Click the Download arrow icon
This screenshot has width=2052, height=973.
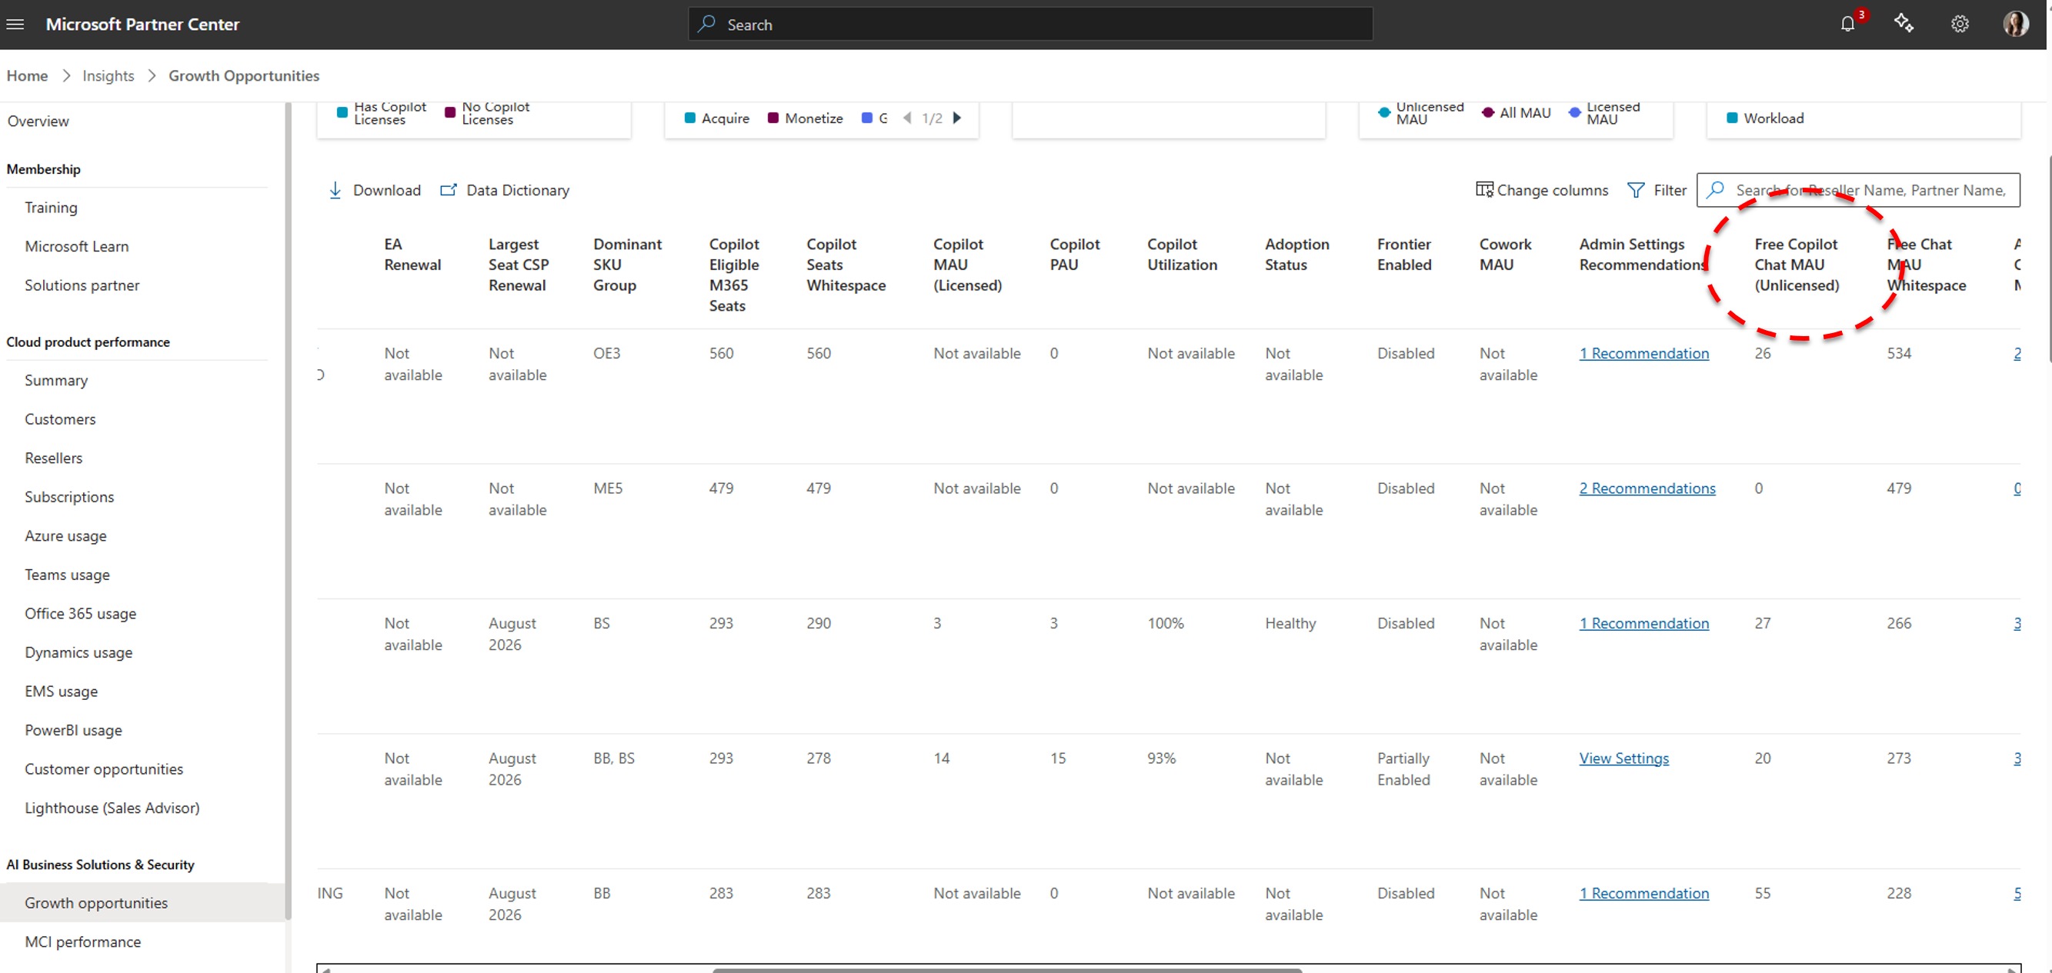pos(335,190)
